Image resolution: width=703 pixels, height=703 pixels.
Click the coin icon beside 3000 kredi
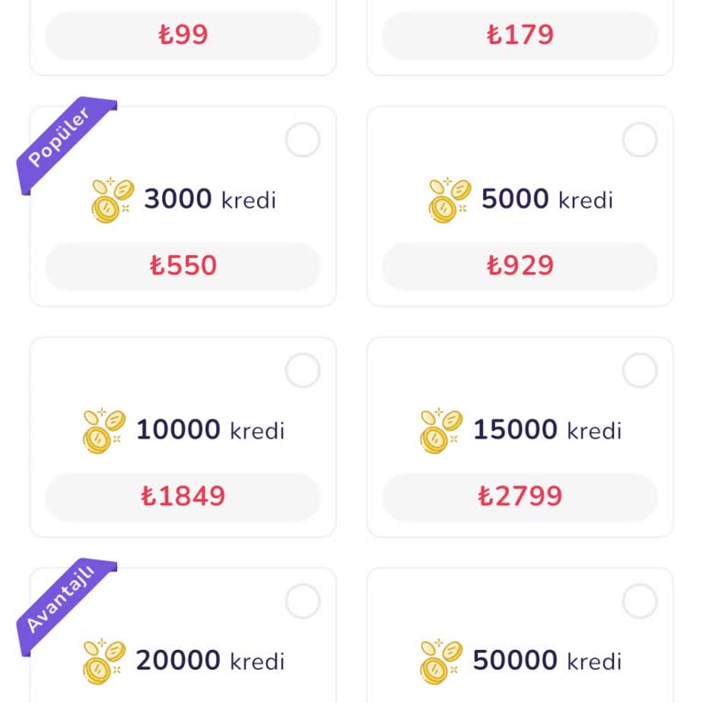[x=113, y=200]
